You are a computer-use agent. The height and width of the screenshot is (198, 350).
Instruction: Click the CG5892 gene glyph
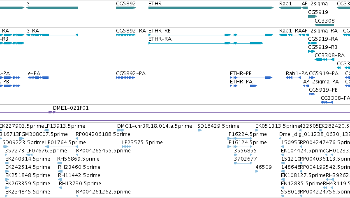coord(126,8)
